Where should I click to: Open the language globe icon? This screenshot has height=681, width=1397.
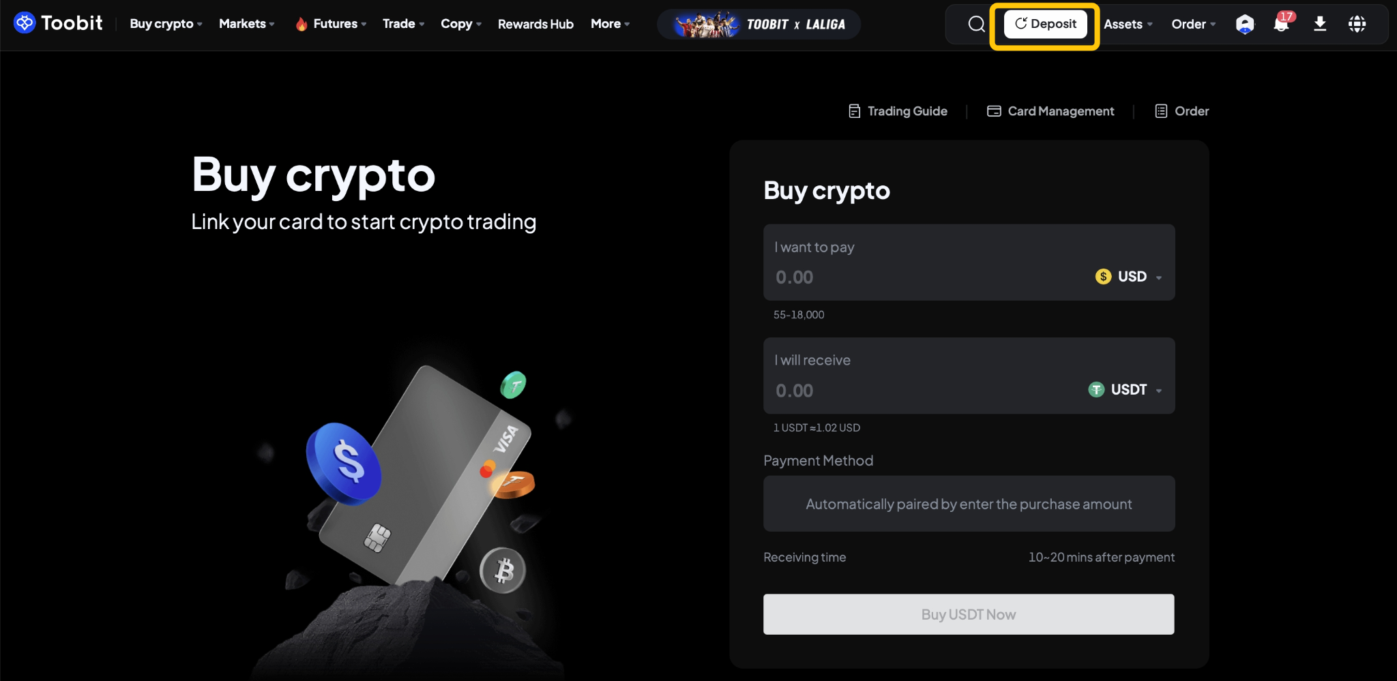click(1357, 24)
